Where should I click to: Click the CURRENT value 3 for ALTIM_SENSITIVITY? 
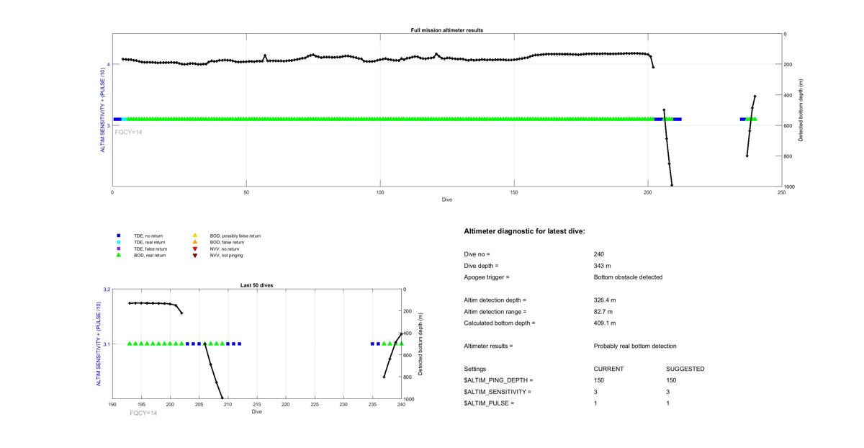[x=596, y=392]
